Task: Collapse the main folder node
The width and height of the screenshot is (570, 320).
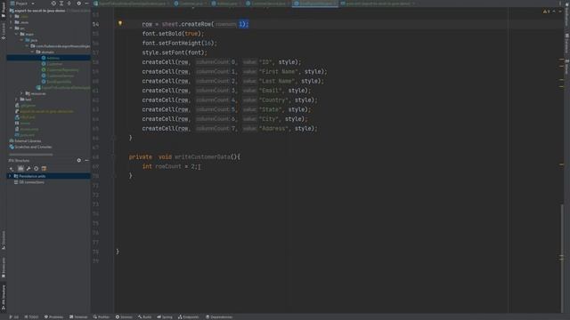Action: coord(16,34)
